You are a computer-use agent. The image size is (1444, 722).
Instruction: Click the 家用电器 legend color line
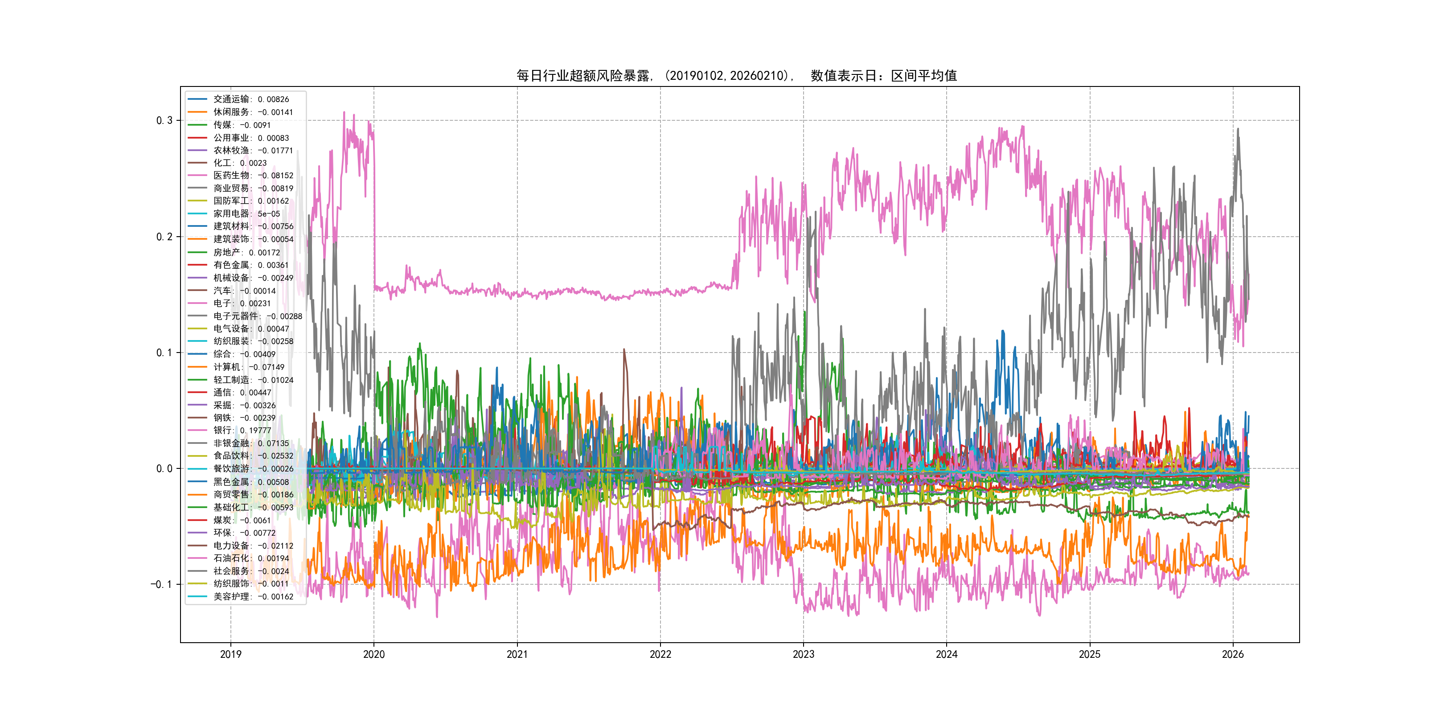(197, 213)
